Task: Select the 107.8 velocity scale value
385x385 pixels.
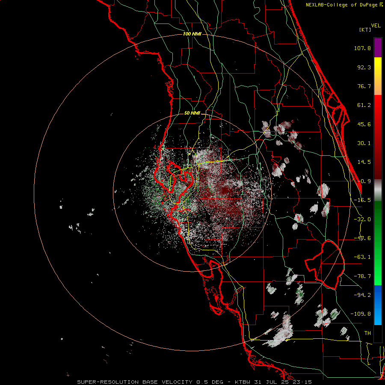Action: [362, 48]
